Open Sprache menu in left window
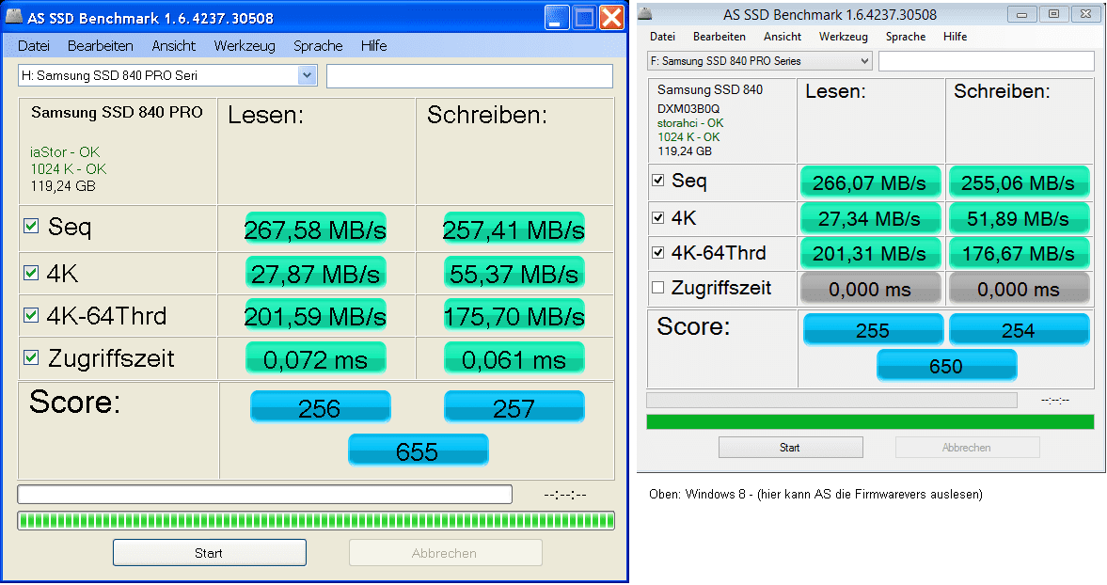Screen dimensions: 1107x585 (x=318, y=46)
